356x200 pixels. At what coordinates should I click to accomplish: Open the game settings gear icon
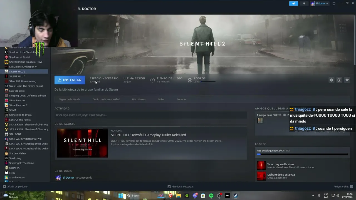pos(331,80)
